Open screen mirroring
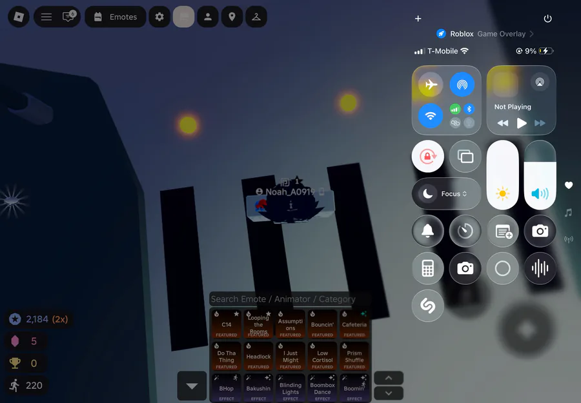The image size is (581, 403). (x=465, y=156)
